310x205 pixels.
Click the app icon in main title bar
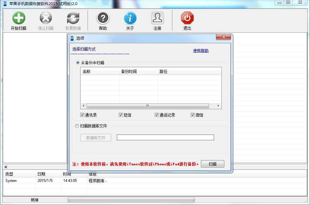coord(5,4)
